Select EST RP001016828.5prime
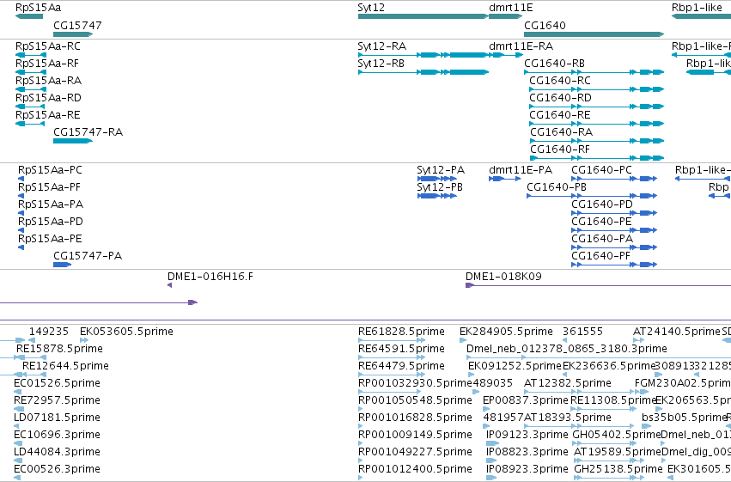The height and width of the screenshot is (482, 731). 361,426
